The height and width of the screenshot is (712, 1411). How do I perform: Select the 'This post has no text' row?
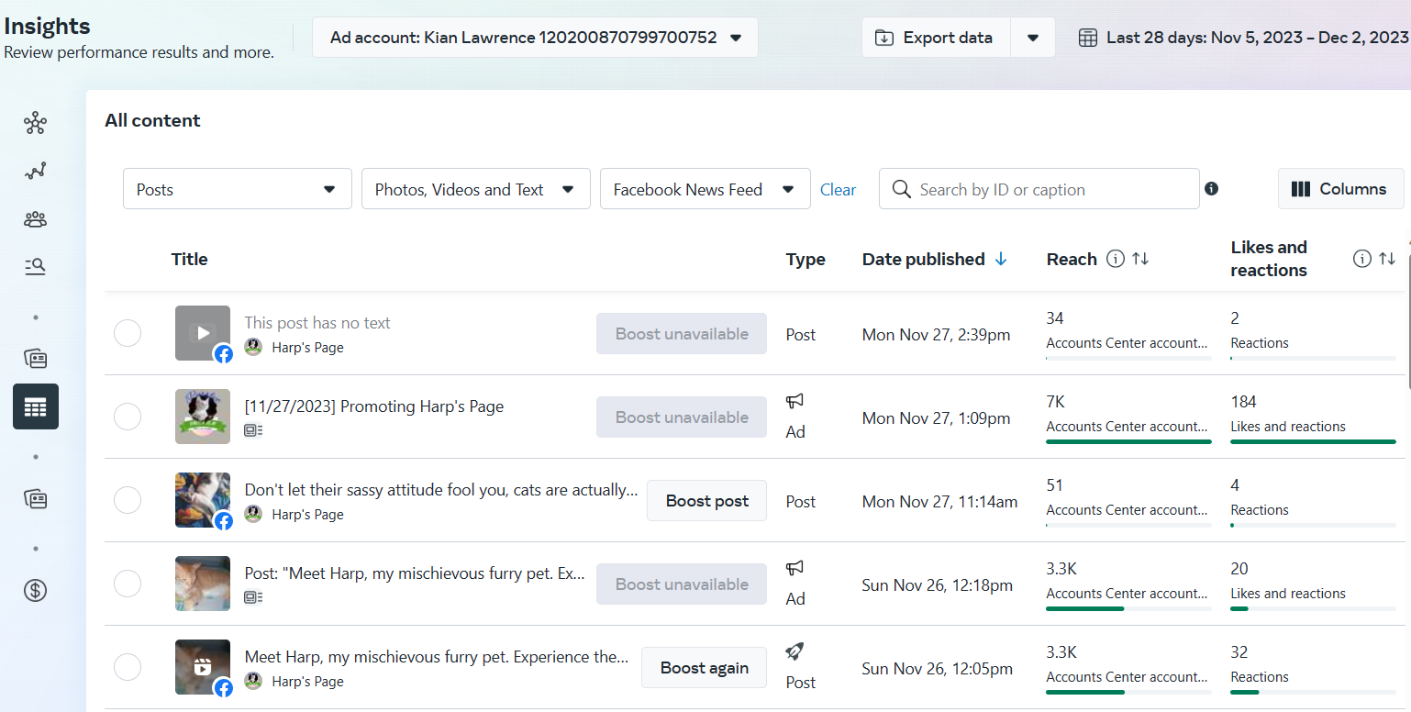coord(128,333)
